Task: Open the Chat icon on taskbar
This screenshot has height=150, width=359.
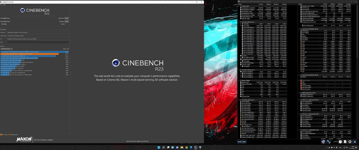Action: coord(177,147)
